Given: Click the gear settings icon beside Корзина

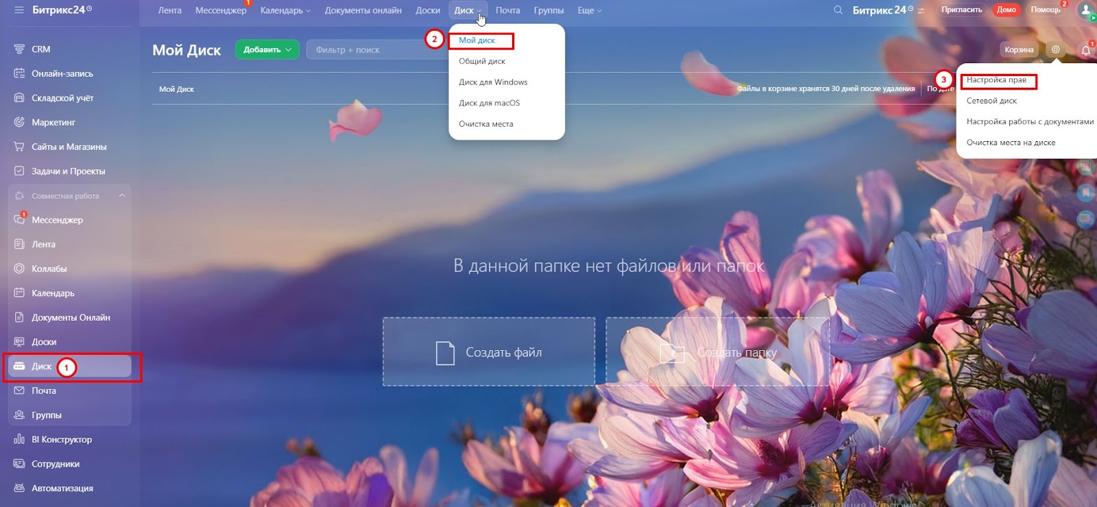Looking at the screenshot, I should click(1056, 49).
